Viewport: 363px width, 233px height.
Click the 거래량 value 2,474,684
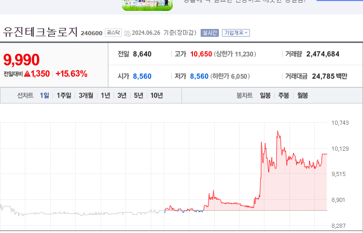[x=323, y=54]
